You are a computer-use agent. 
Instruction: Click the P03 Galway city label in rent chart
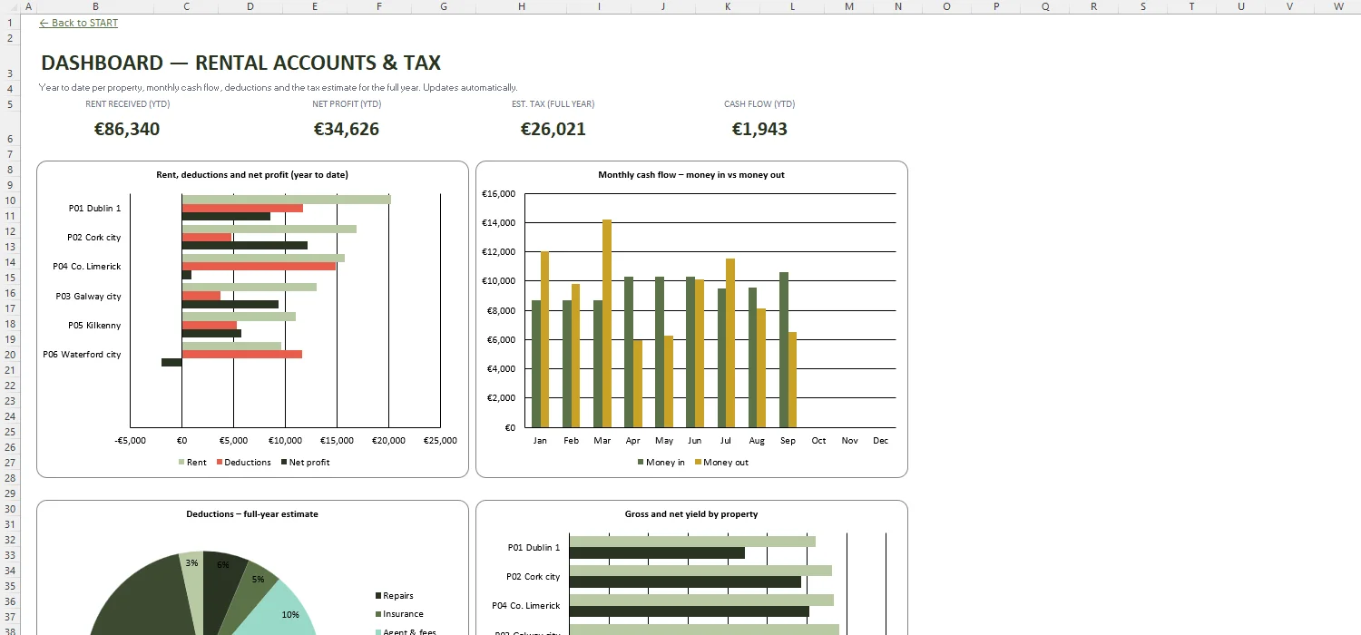coord(88,297)
